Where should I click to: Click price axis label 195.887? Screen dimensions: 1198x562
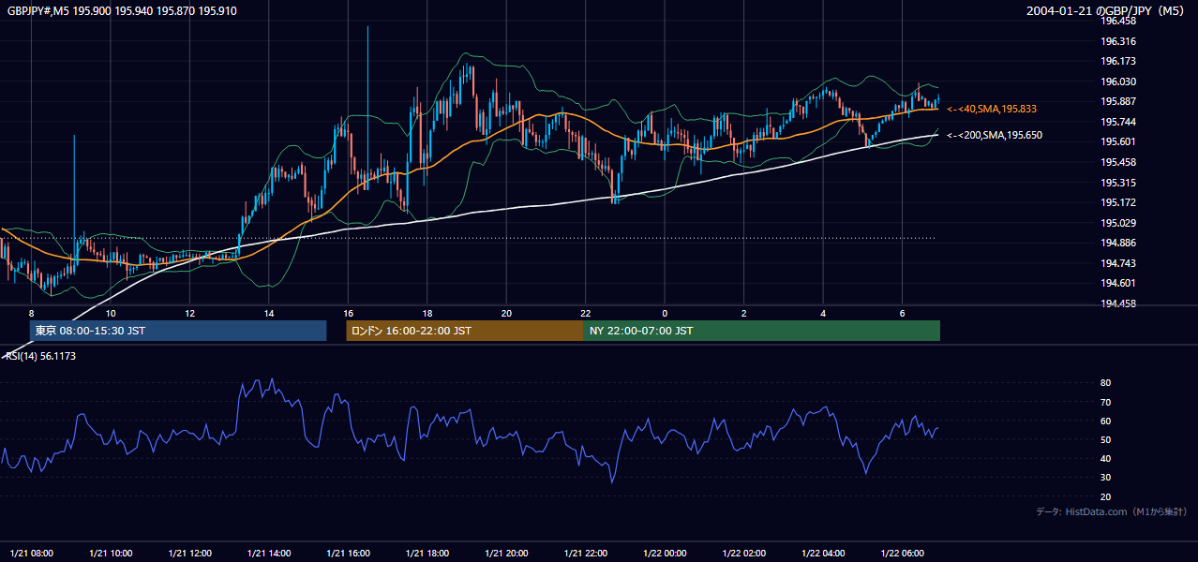pos(1117,101)
